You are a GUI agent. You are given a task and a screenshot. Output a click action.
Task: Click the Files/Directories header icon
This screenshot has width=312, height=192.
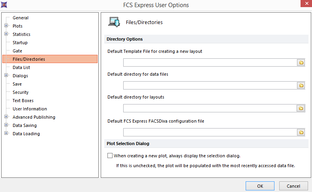coord(115,22)
